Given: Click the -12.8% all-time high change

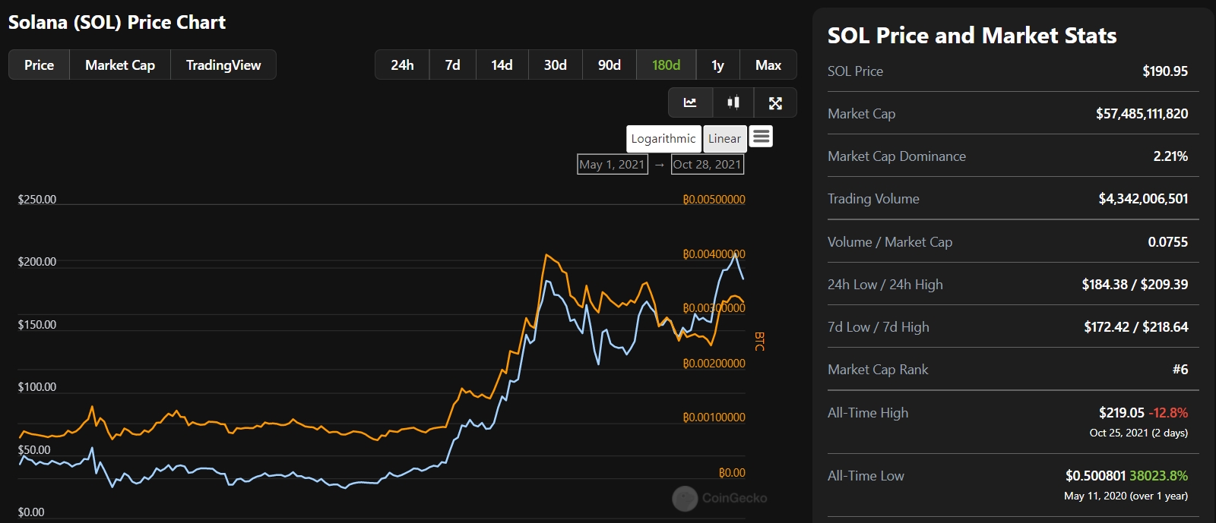Looking at the screenshot, I should [1168, 413].
